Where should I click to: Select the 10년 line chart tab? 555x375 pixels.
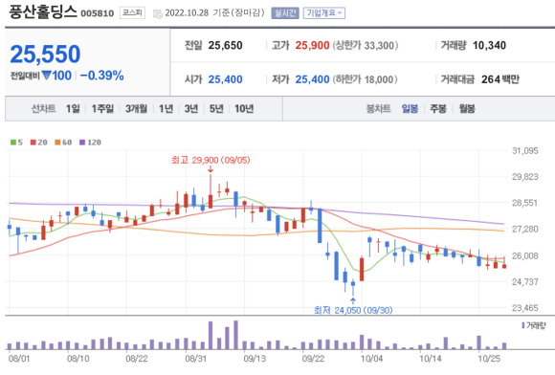point(244,109)
